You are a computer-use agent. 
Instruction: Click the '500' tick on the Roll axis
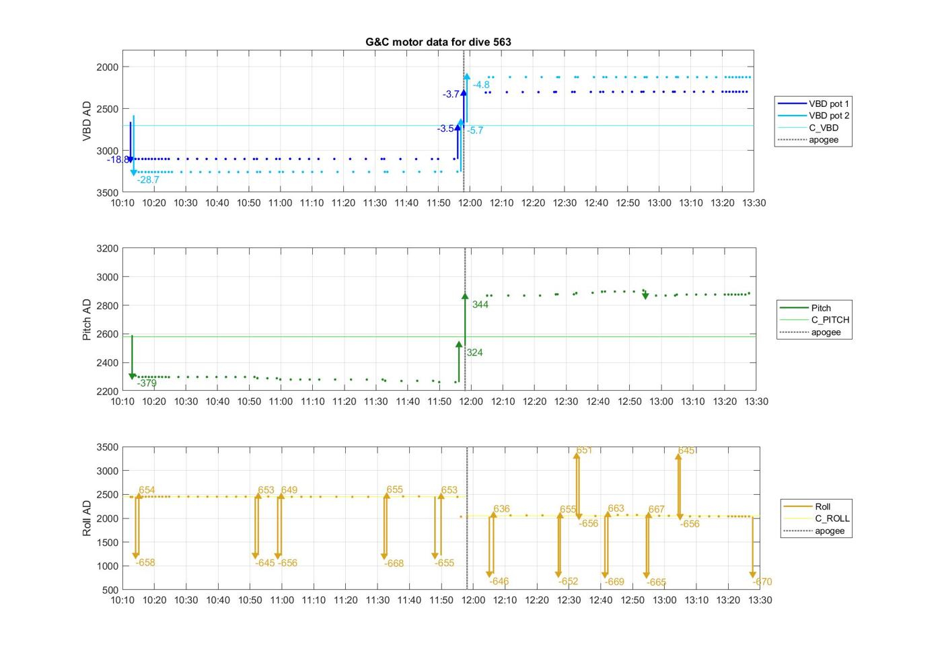coord(110,590)
